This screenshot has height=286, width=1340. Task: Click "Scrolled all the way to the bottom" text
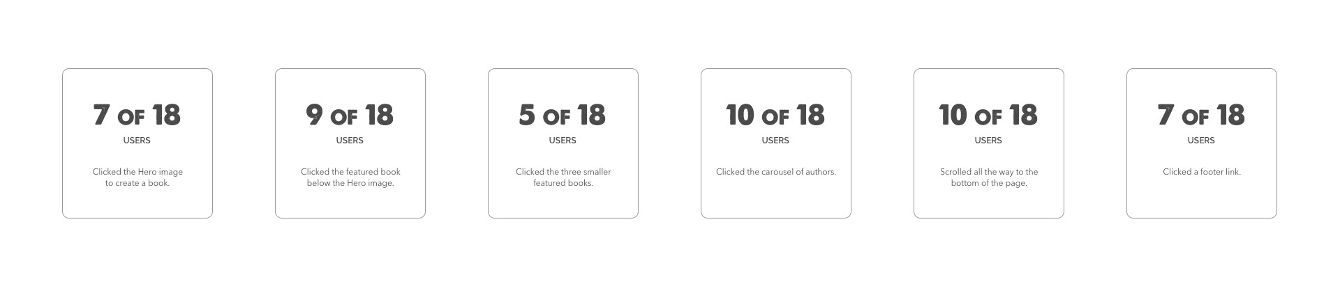[989, 177]
